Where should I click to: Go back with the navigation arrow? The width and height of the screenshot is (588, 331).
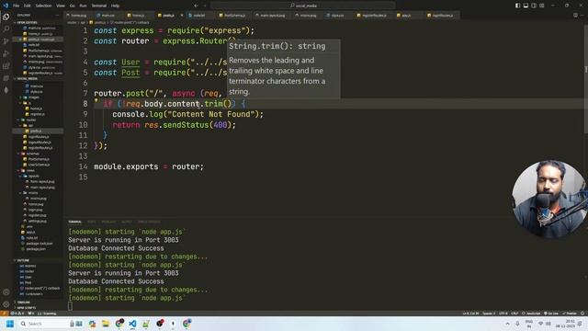coord(196,6)
